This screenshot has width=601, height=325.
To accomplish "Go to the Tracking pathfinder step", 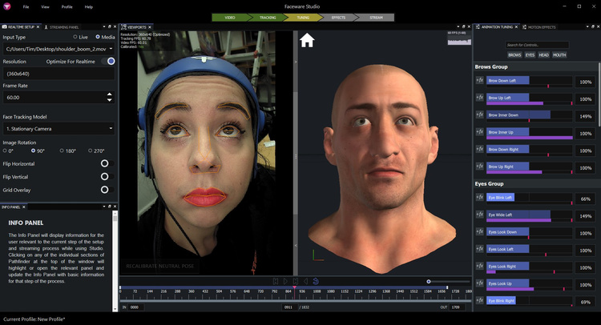I will tap(268, 18).
